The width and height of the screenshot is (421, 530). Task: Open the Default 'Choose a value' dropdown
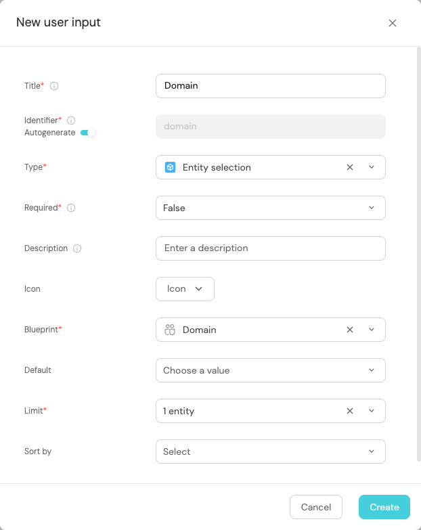(270, 370)
